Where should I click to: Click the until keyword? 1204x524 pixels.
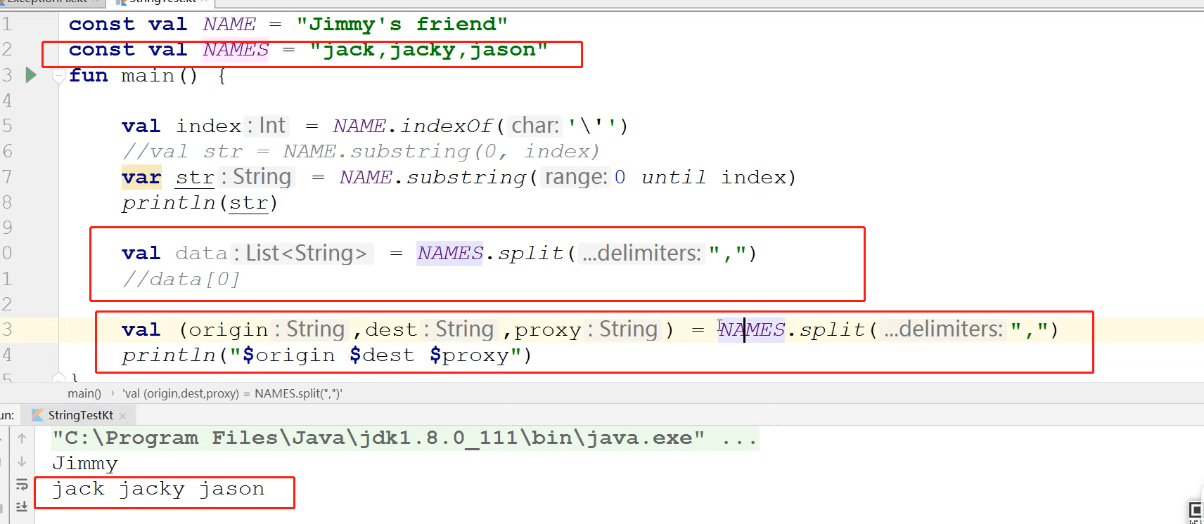[674, 177]
